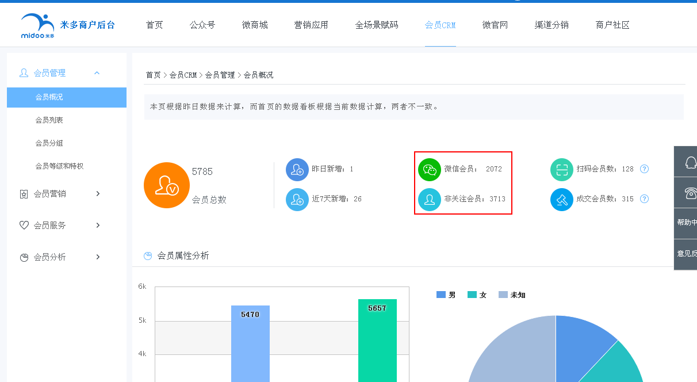697x382 pixels.
Task: Switch to the 微商城 tab
Action: point(255,25)
